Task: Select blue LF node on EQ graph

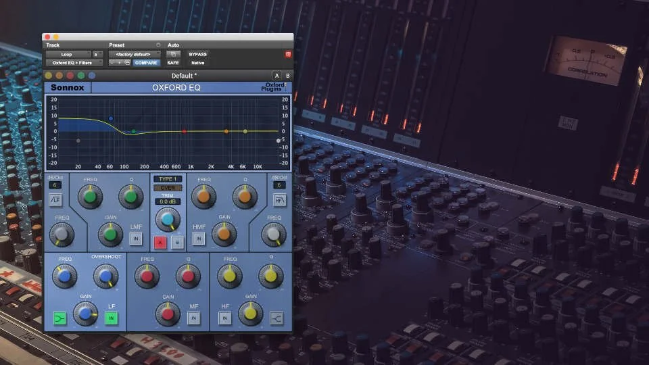Action: (111, 119)
